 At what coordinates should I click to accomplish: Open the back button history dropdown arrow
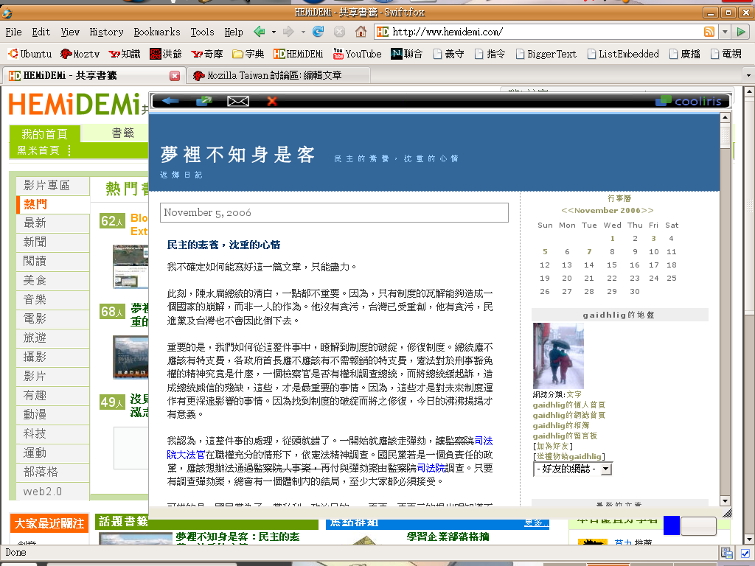274,32
